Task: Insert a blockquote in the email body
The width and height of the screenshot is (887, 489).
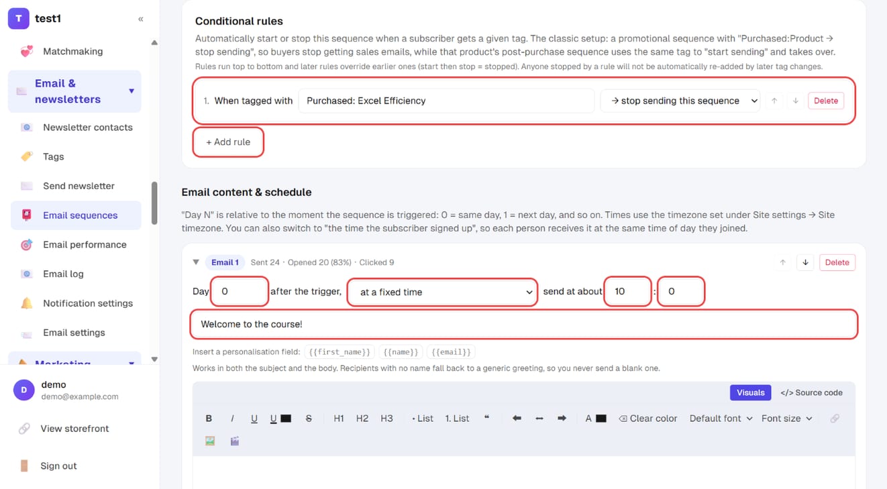Action: point(486,419)
